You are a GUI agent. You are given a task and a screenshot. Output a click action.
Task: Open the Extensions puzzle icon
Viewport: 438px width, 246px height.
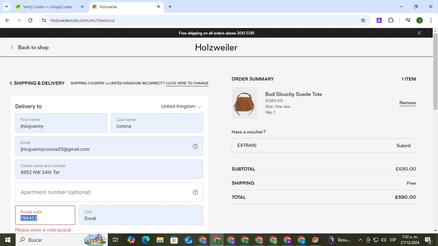[391, 20]
